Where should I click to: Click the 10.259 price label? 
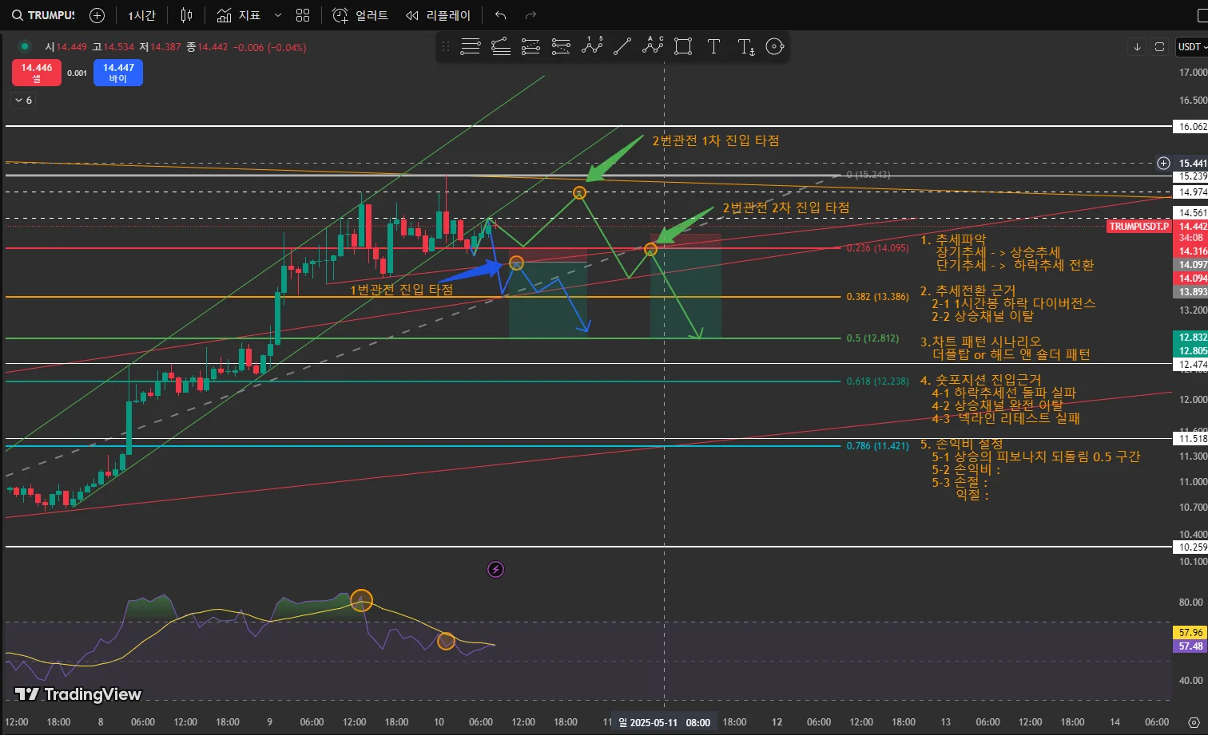point(1190,547)
